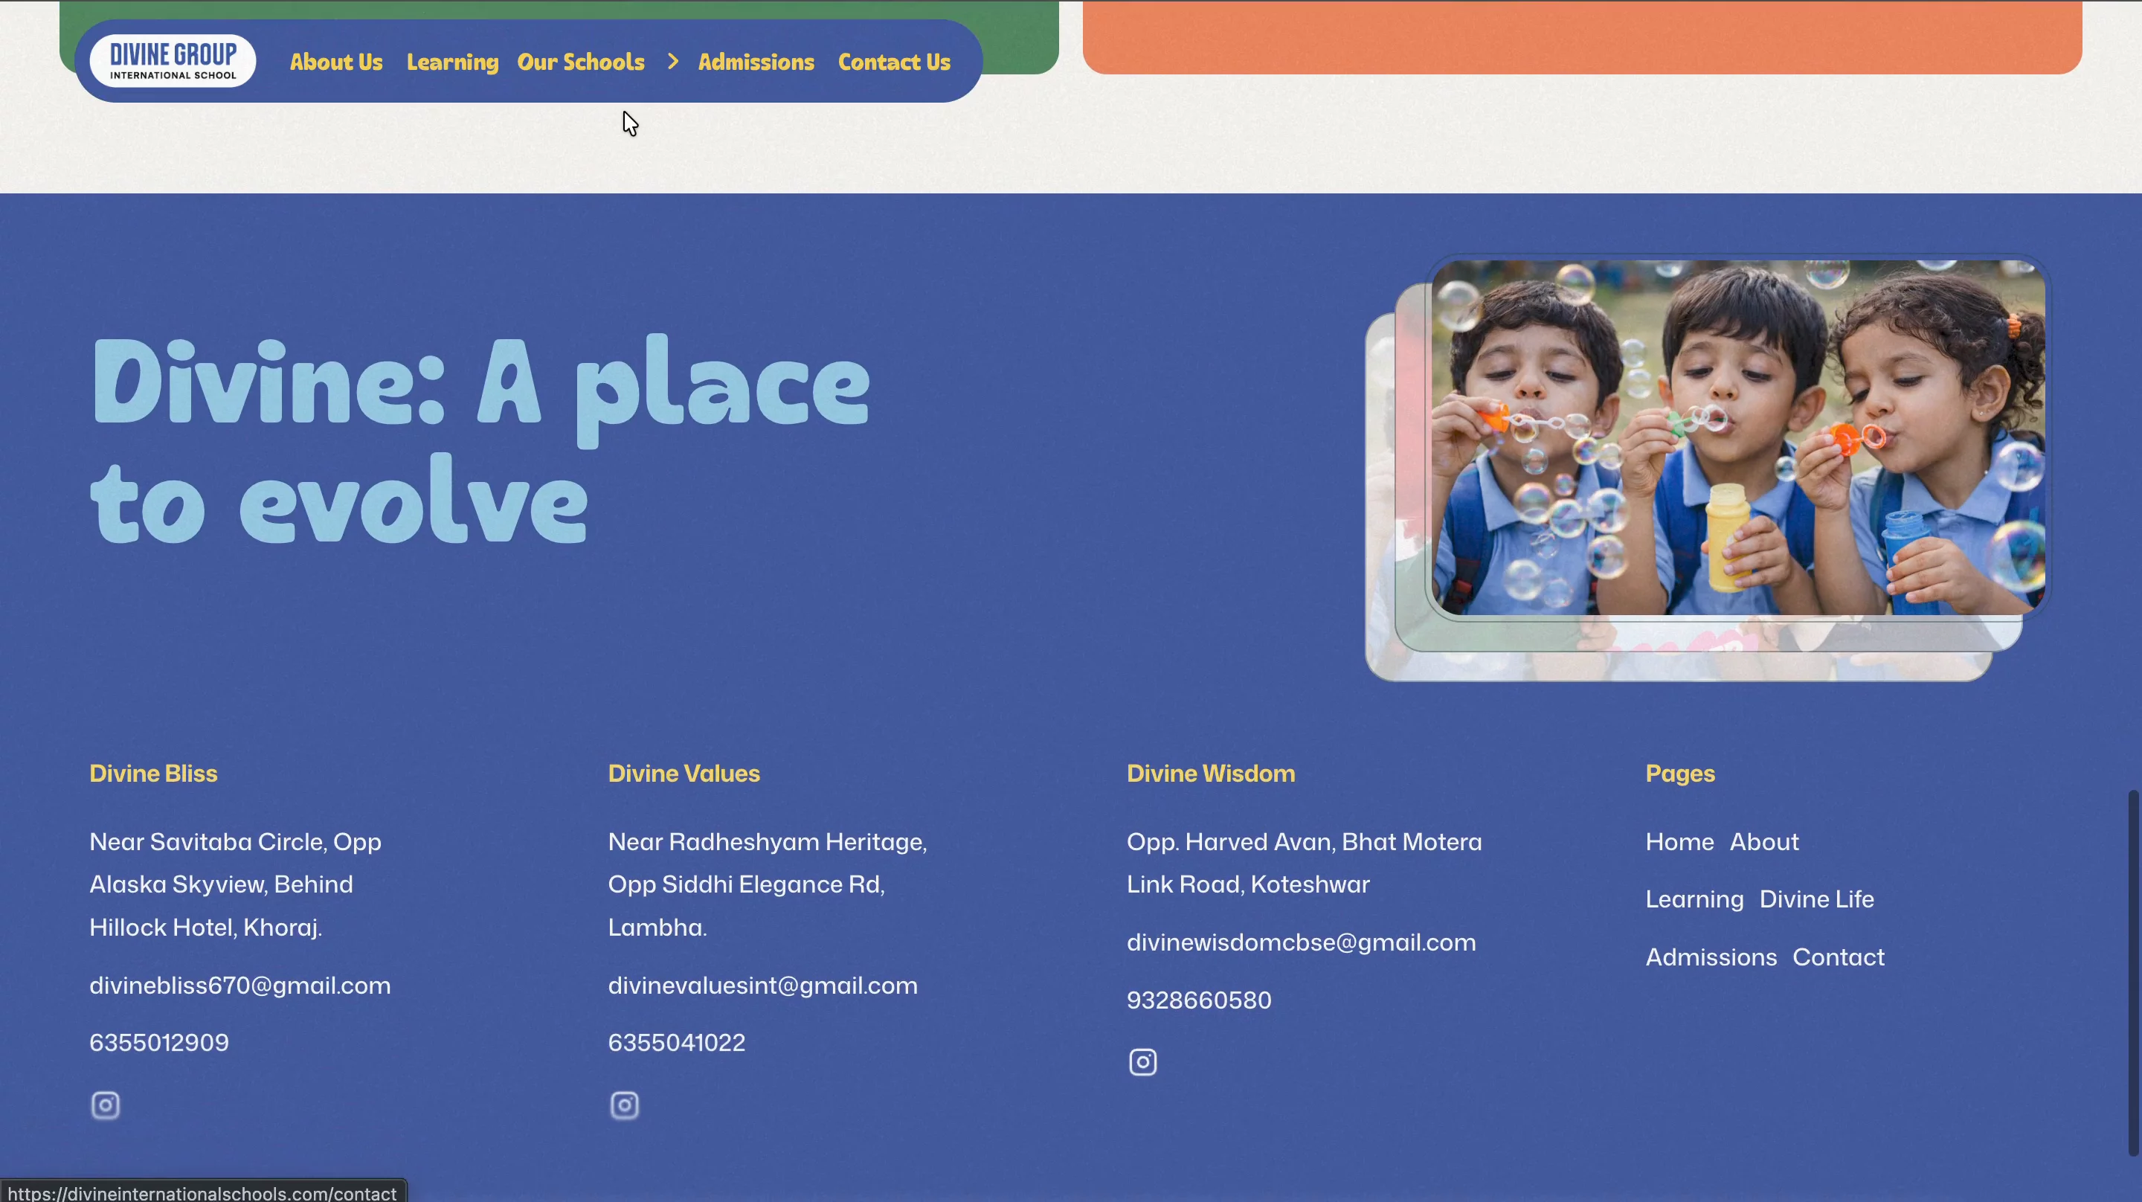Click the orange card at the top
This screenshot has height=1202, width=2142.
click(x=1581, y=36)
